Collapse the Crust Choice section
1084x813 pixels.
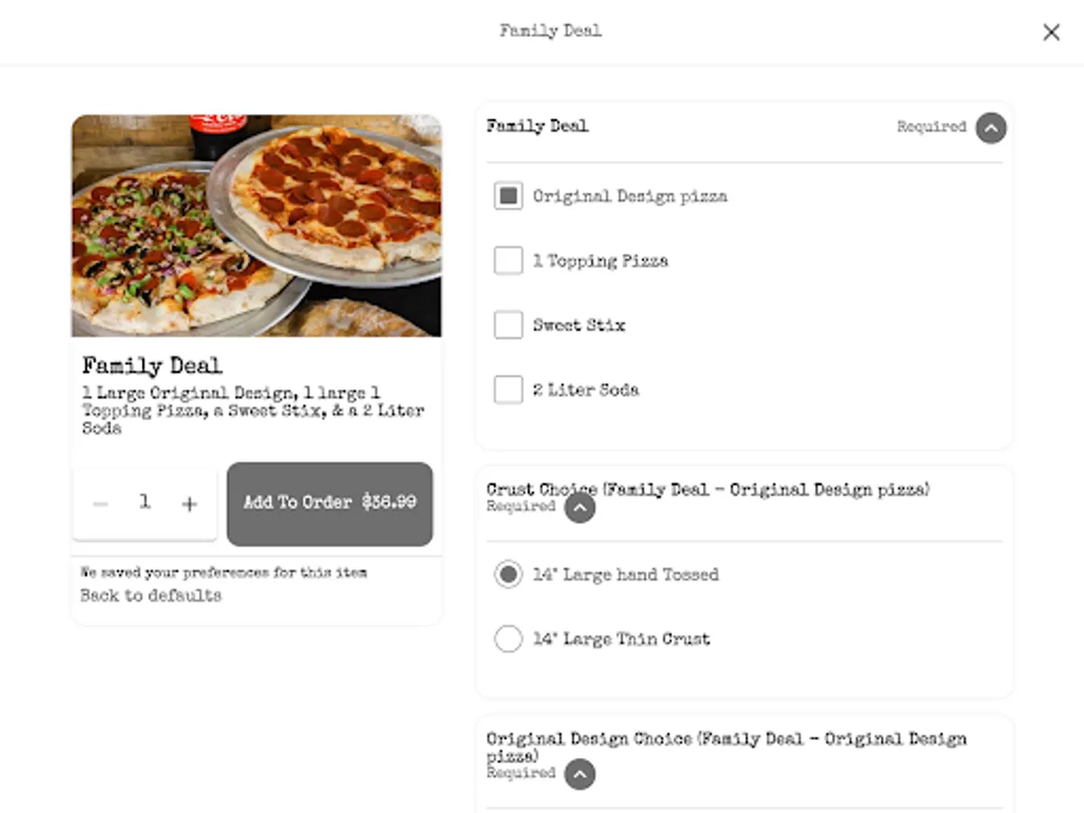click(x=580, y=508)
